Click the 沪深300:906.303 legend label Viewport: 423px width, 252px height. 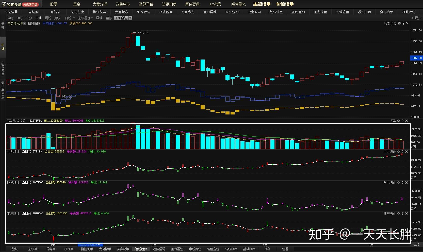click(81, 23)
